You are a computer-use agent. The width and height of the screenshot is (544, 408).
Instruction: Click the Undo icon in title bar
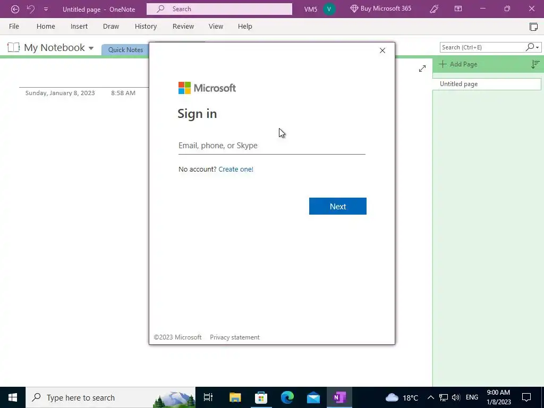click(x=31, y=9)
